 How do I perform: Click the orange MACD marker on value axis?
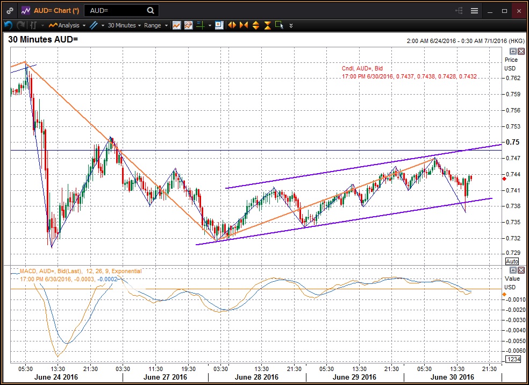504,295
